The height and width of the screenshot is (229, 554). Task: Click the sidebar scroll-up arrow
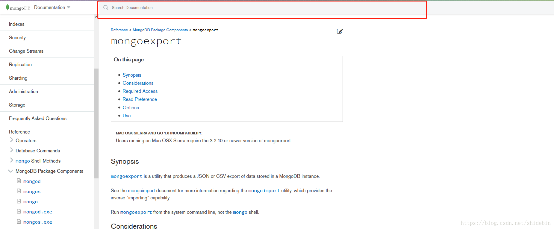pyautogui.click(x=96, y=17)
